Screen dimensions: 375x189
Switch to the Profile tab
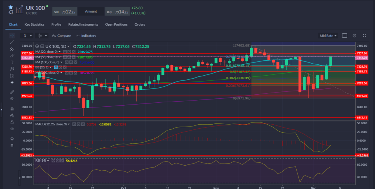[x=56, y=24]
